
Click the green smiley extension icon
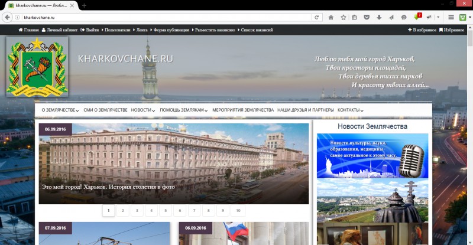point(462,18)
